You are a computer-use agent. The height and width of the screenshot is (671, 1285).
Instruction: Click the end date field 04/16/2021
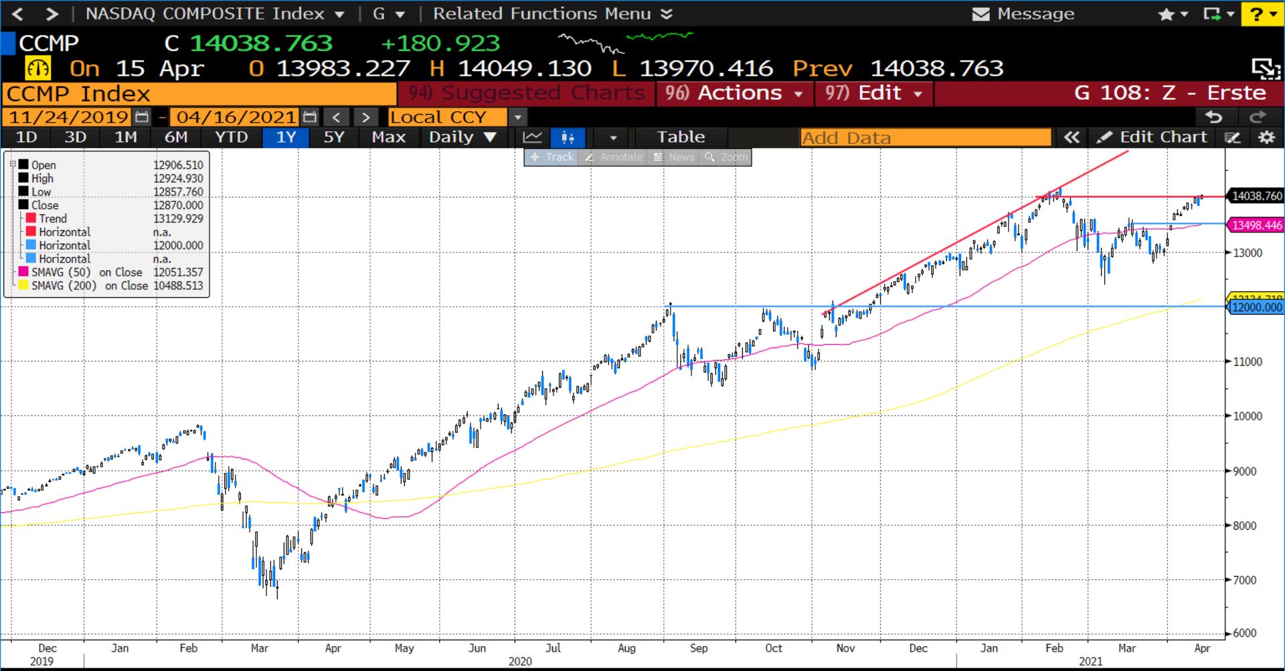236,117
